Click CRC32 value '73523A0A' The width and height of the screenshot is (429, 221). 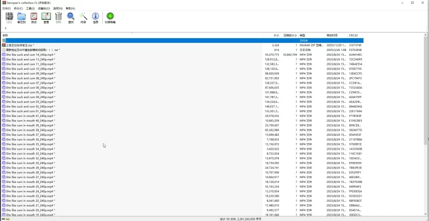click(x=356, y=87)
